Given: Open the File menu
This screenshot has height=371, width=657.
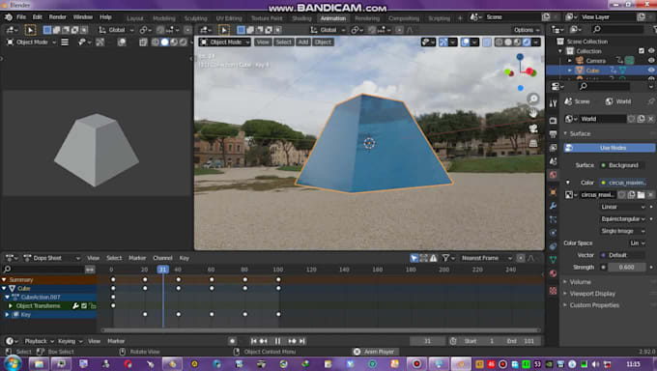Looking at the screenshot, I should click(x=21, y=17).
